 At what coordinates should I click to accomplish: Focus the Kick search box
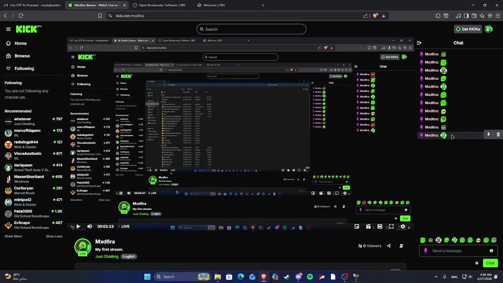(x=251, y=29)
